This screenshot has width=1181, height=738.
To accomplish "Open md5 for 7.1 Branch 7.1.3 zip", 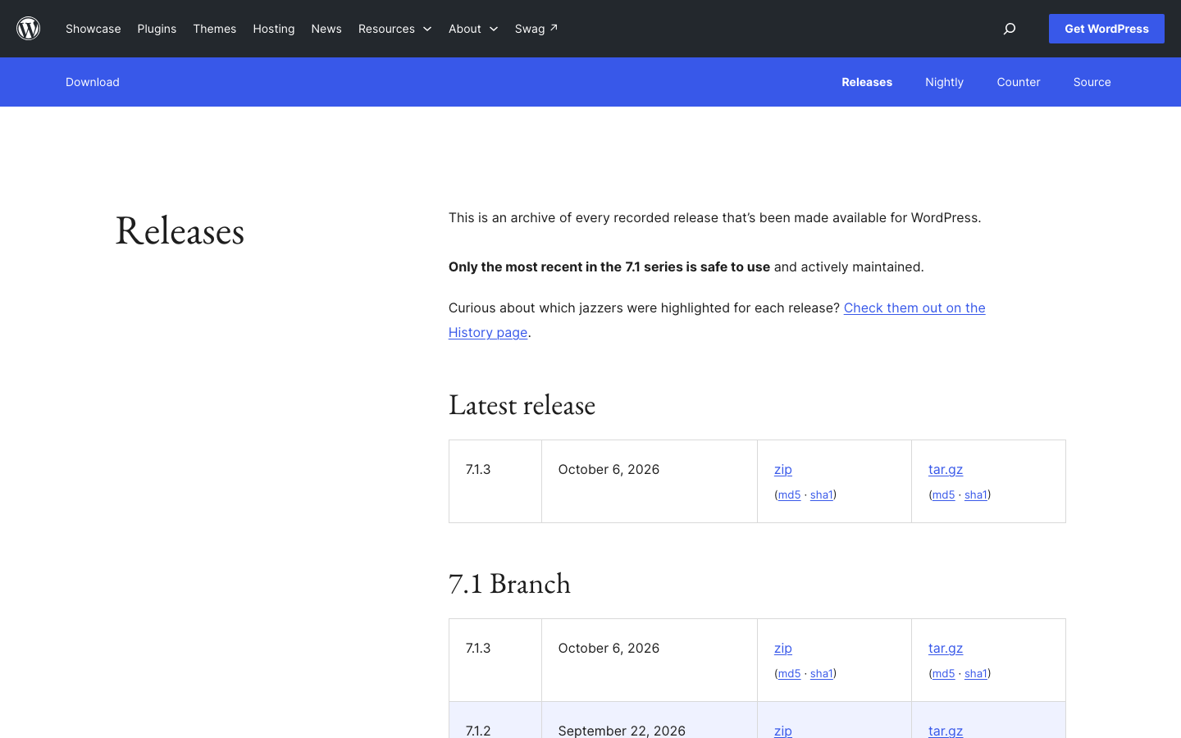I will (789, 673).
